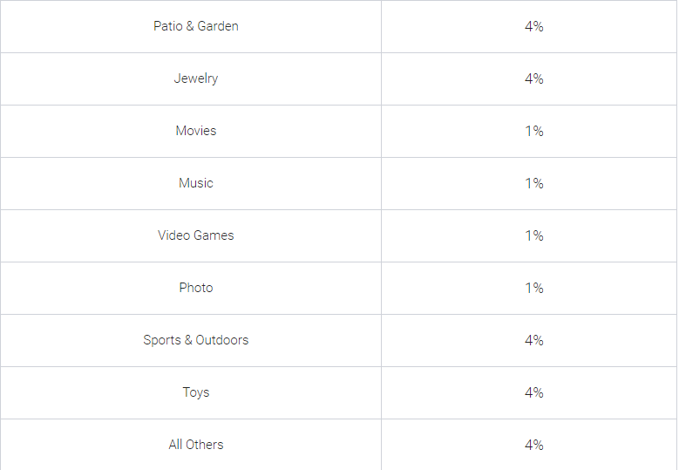Pick the 1% value in Music row
Screen dimensions: 679x470
tap(533, 183)
